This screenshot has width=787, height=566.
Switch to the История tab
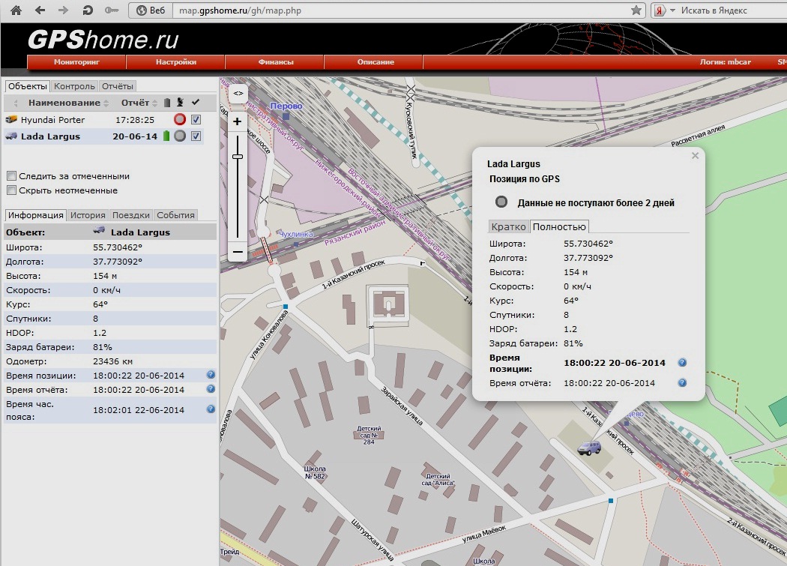coord(88,215)
